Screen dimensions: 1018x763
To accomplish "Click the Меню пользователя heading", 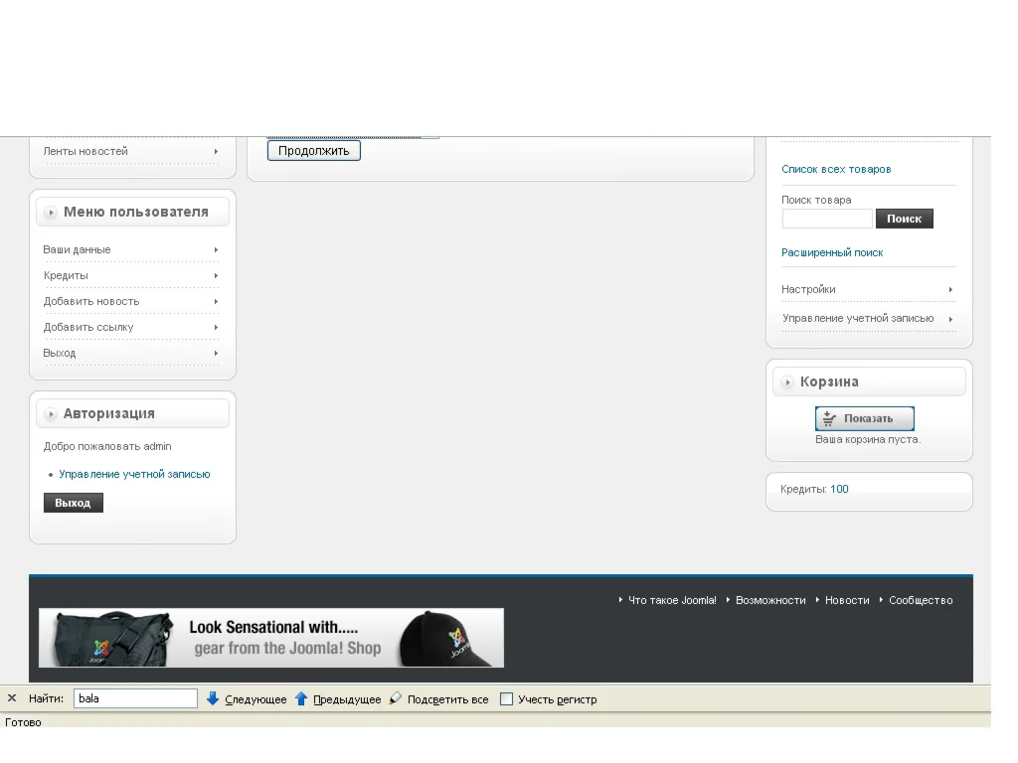I will click(x=135, y=213).
